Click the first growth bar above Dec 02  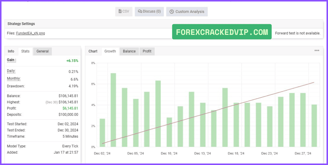coord(102,133)
